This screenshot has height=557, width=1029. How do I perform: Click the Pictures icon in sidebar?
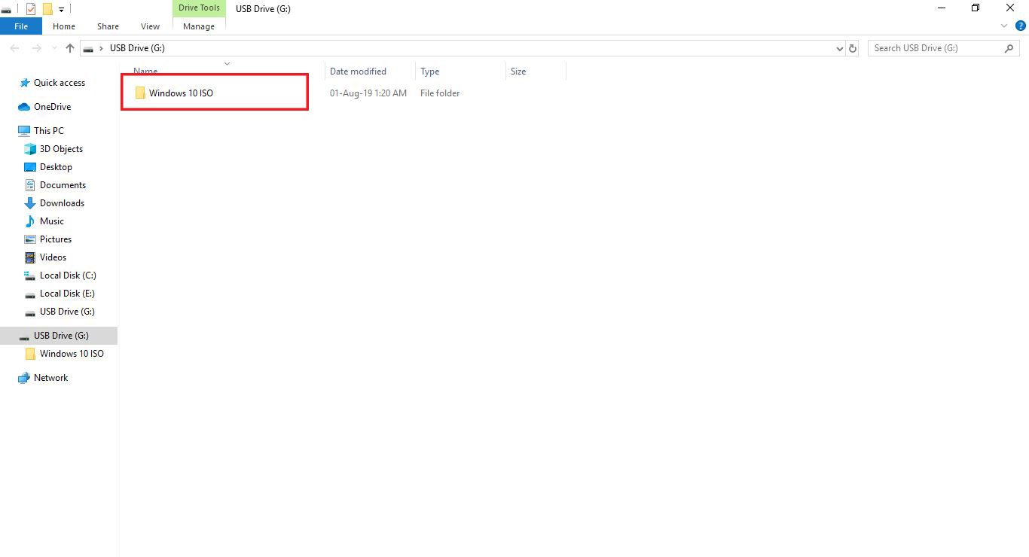(30, 239)
